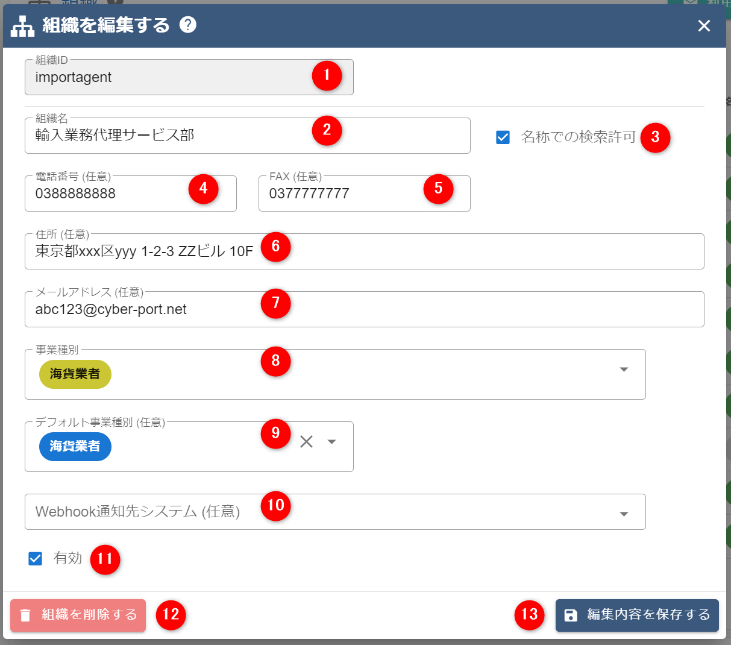The width and height of the screenshot is (731, 645).
Task: Click the trash icon on delete button
Action: (25, 615)
